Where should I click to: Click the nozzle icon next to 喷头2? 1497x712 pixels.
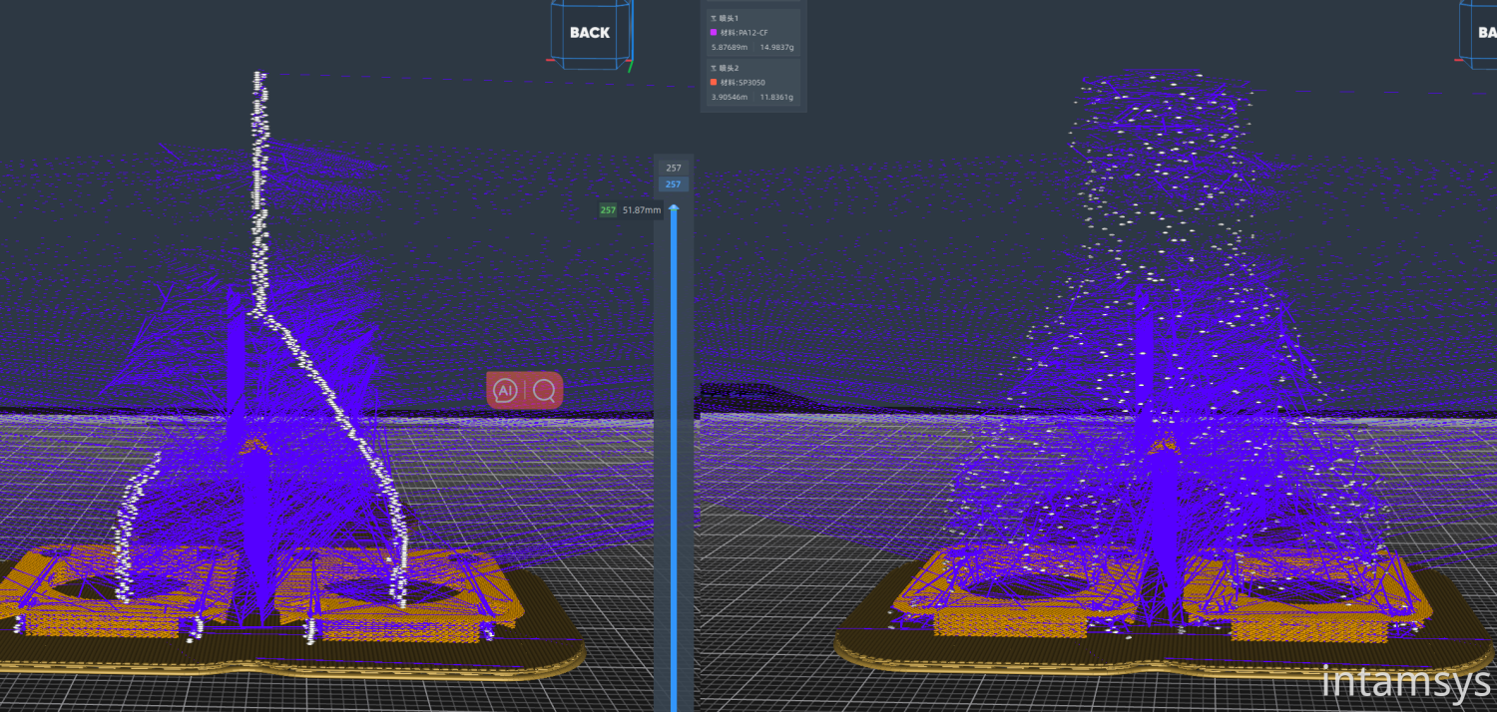(x=713, y=68)
